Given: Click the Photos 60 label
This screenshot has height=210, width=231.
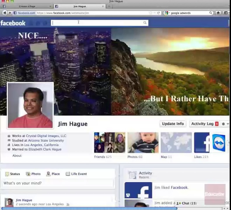Looking at the screenshot, I should point(135,157).
